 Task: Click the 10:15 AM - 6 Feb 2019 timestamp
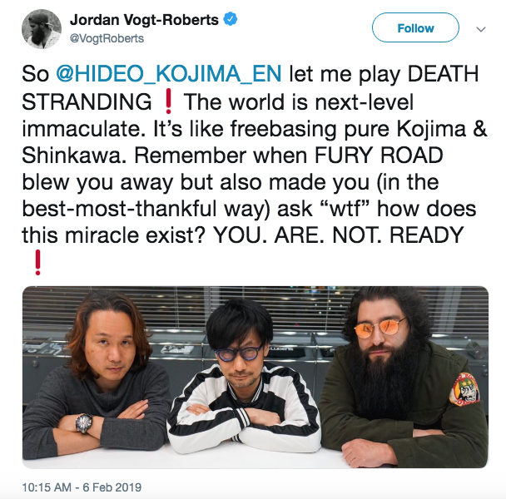coord(82,487)
